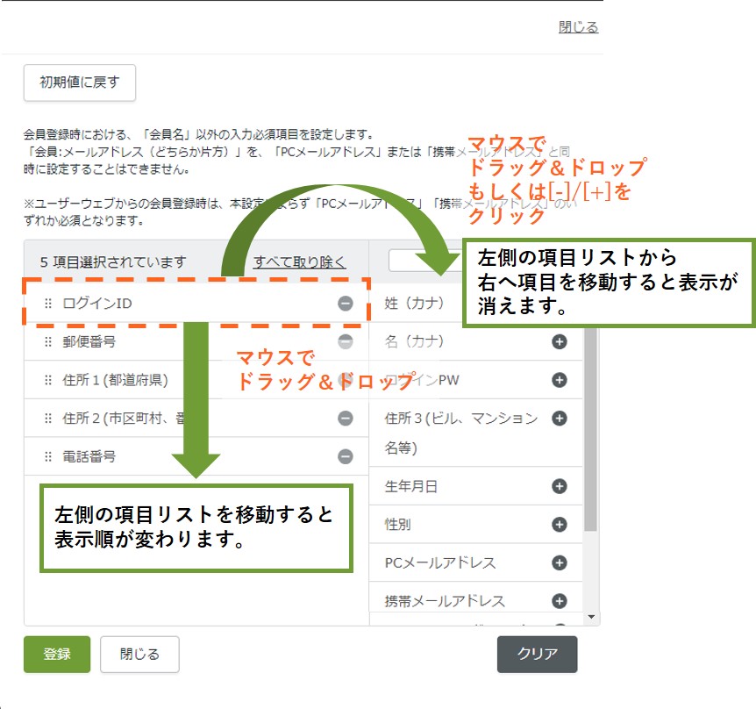Grab drag handle of ログインID row

(x=47, y=304)
